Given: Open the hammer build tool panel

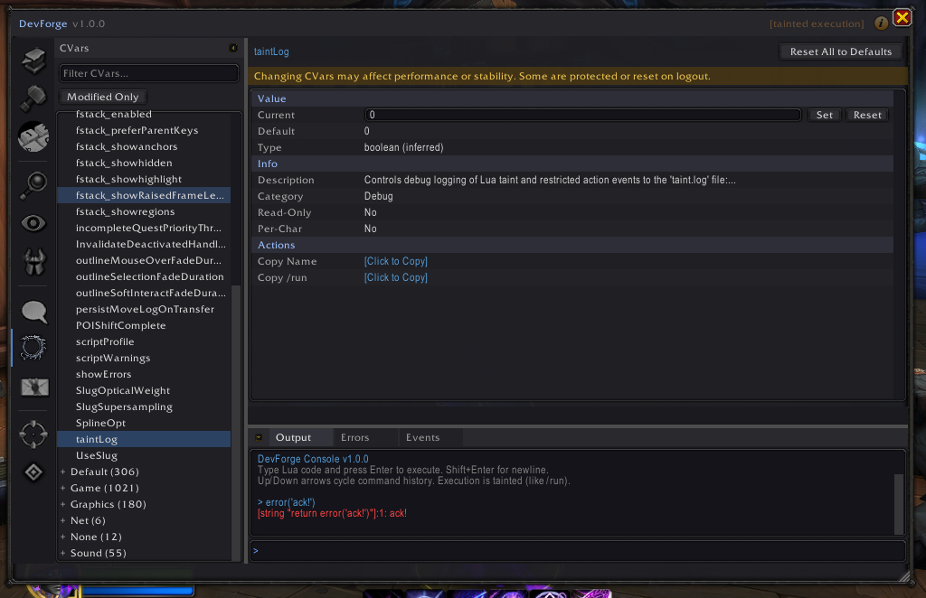Looking at the screenshot, I should pos(33,98).
